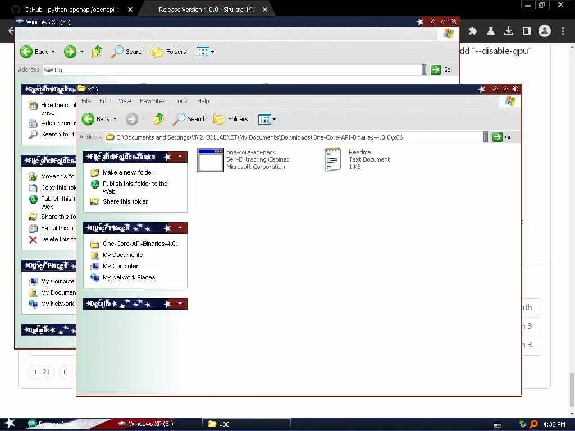
Task: Click Copy this folder in E: window
Action: (x=58, y=187)
